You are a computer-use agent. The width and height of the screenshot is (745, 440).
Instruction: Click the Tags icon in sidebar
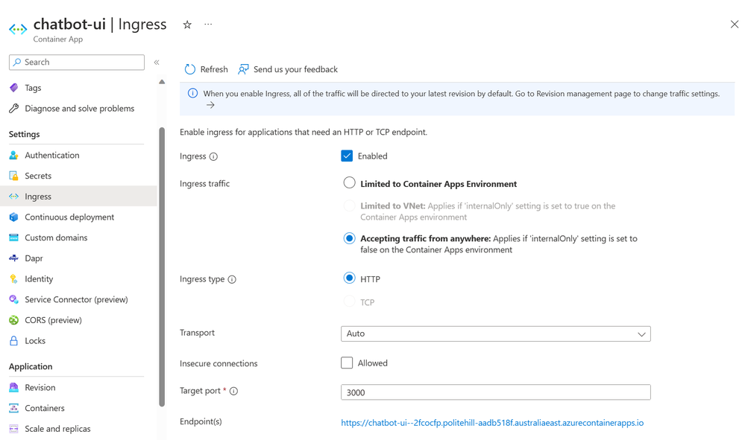pyautogui.click(x=13, y=88)
